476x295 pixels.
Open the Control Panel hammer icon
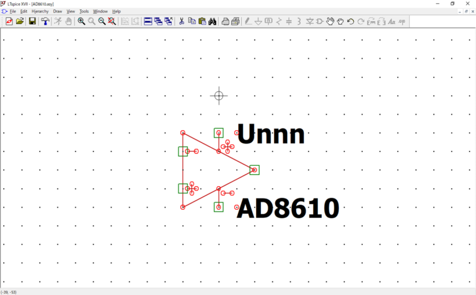pos(45,21)
